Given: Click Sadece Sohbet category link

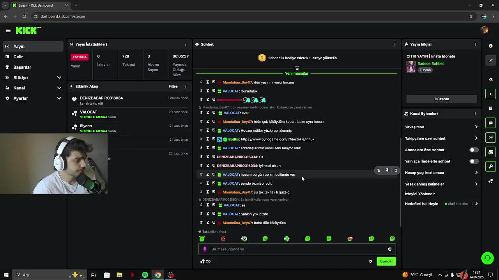Looking at the screenshot, I should [x=430, y=63].
